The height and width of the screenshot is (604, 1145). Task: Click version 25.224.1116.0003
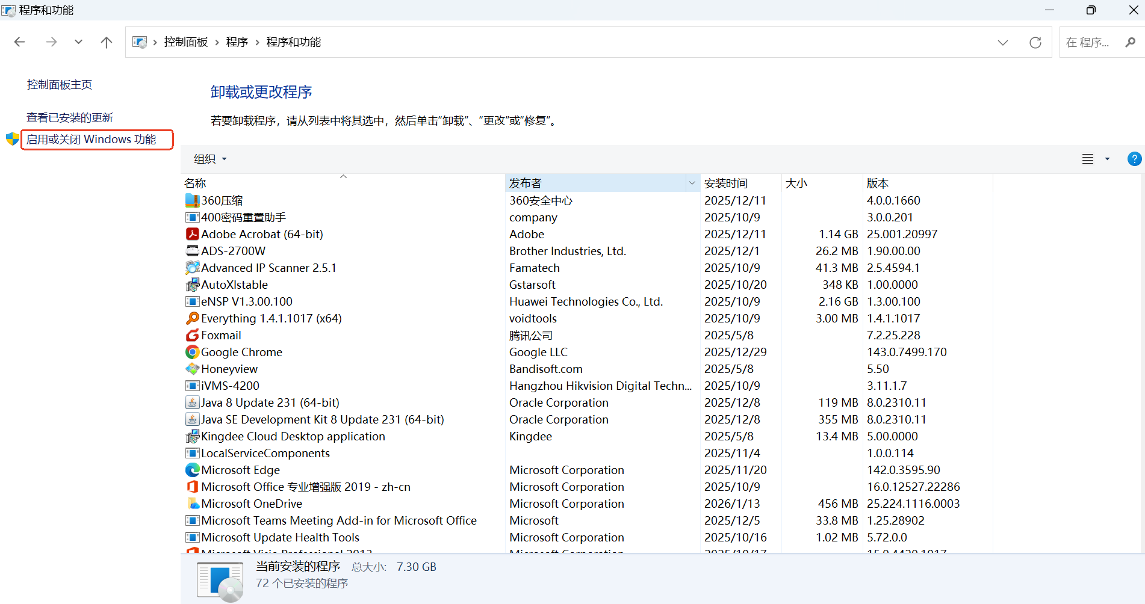pyautogui.click(x=913, y=504)
